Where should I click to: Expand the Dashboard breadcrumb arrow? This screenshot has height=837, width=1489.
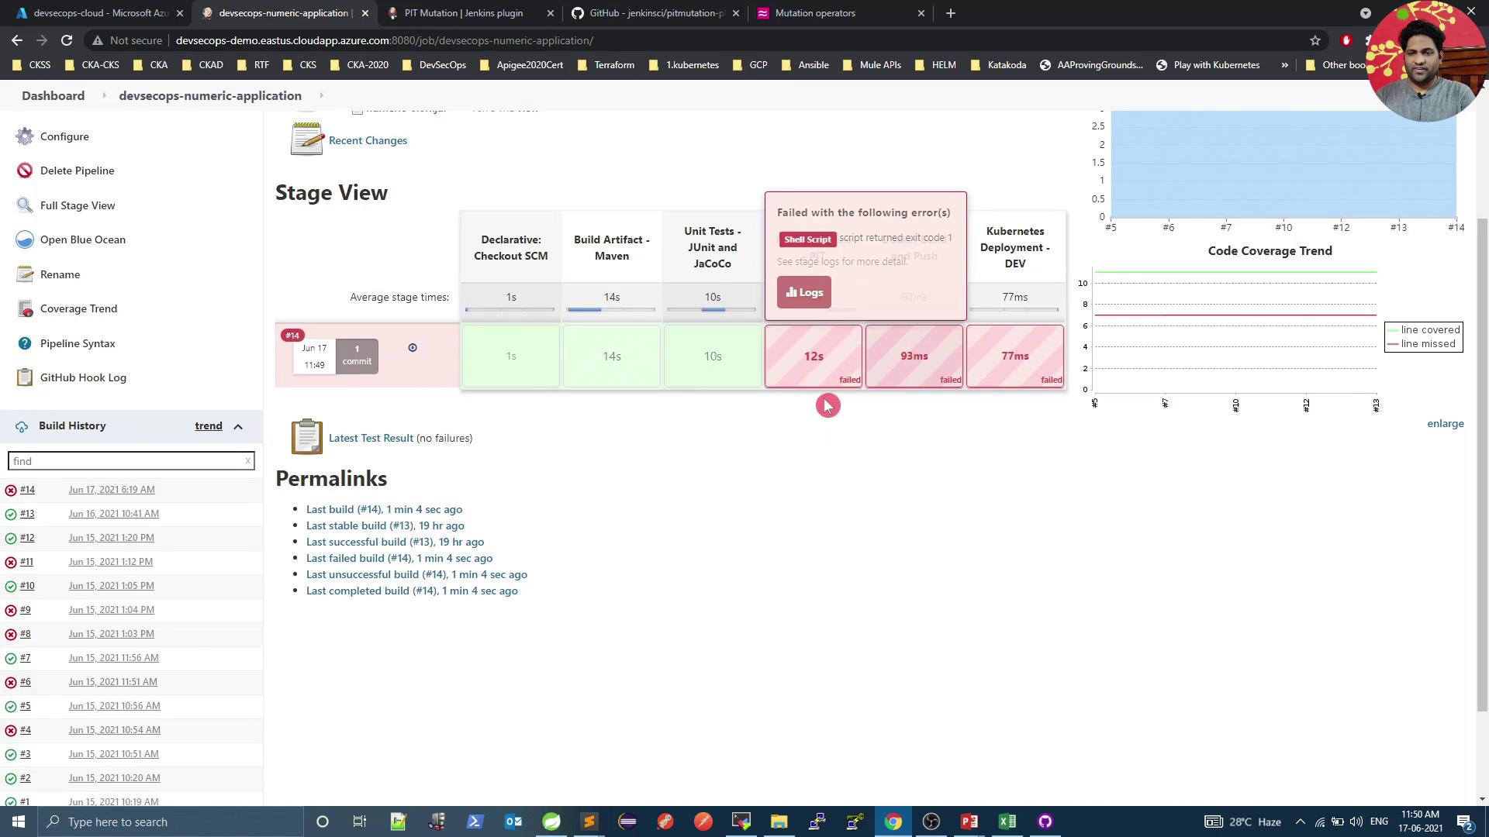click(x=103, y=95)
